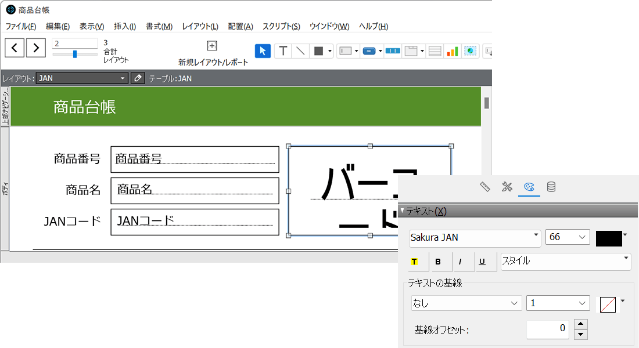Viewport: 639px width, 348px height.
Task: Select the arrow selection tool
Action: 263,50
